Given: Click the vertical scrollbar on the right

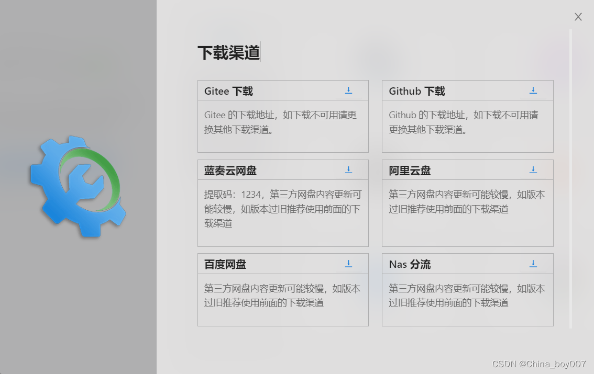Looking at the screenshot, I should tap(570, 179).
